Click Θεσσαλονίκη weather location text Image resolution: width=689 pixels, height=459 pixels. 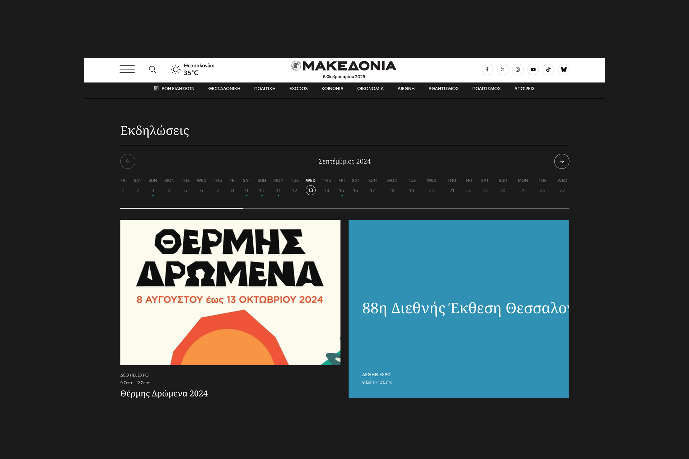[199, 66]
